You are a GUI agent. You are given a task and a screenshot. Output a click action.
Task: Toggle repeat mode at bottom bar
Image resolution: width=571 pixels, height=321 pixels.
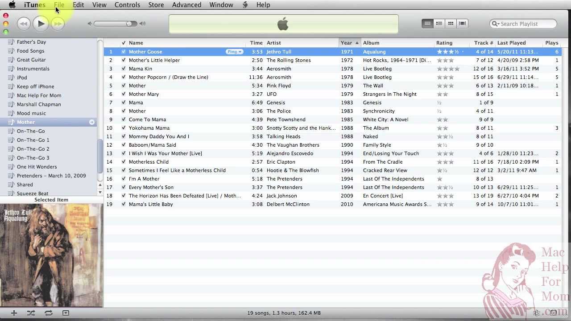click(49, 313)
